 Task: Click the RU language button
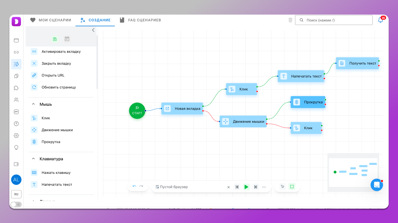tap(16, 194)
